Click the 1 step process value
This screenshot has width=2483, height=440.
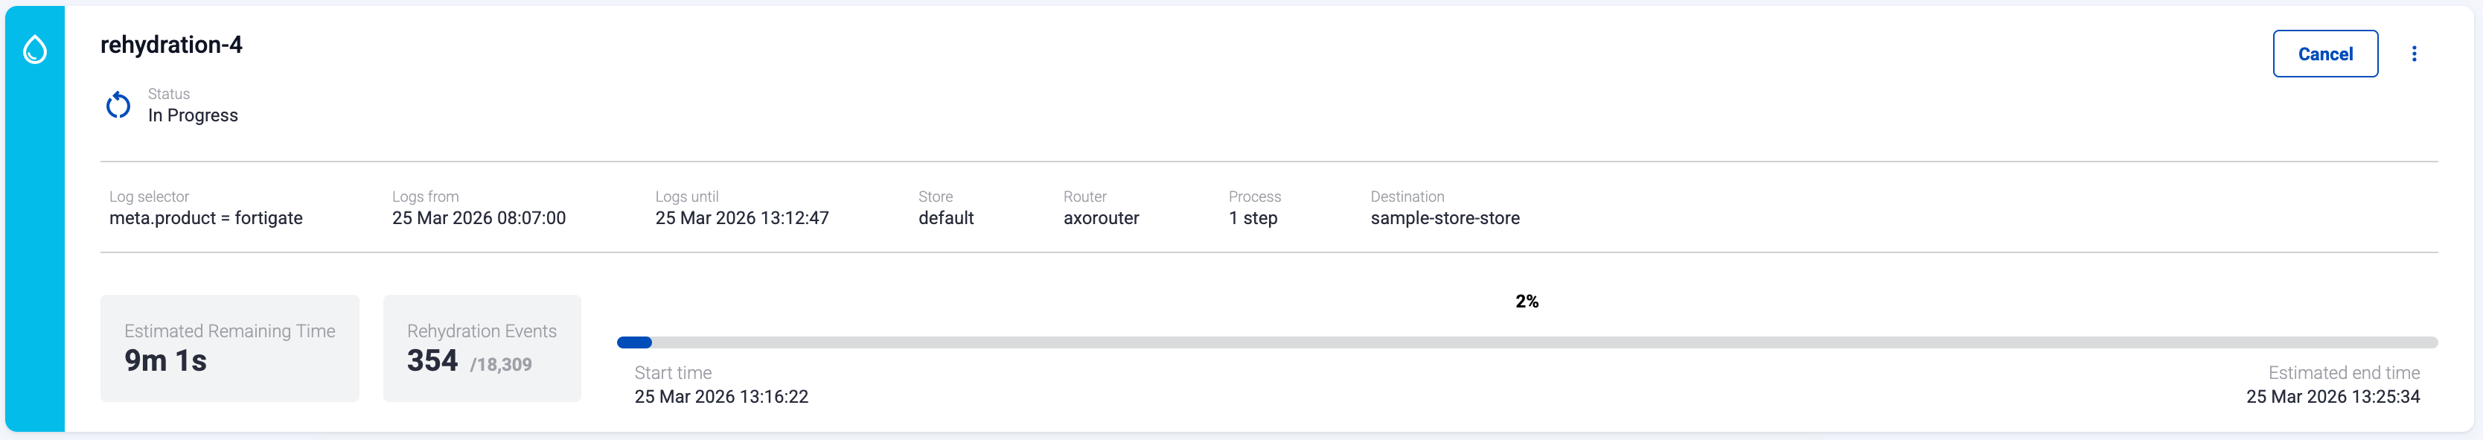[1252, 218]
